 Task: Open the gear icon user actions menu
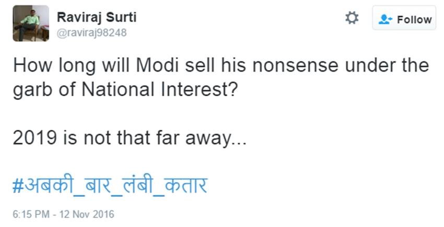tap(352, 18)
